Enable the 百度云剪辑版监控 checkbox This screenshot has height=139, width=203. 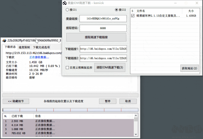[x=67, y=67]
